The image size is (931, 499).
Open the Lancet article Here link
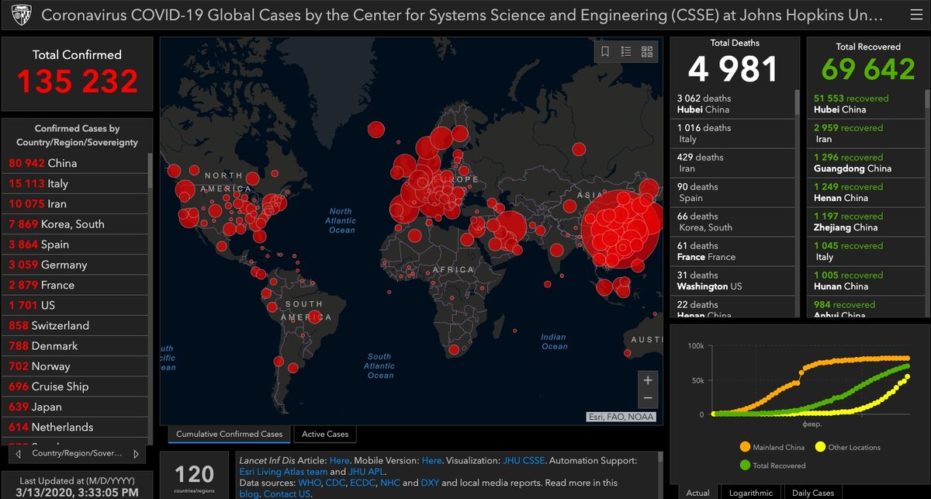tap(339, 460)
